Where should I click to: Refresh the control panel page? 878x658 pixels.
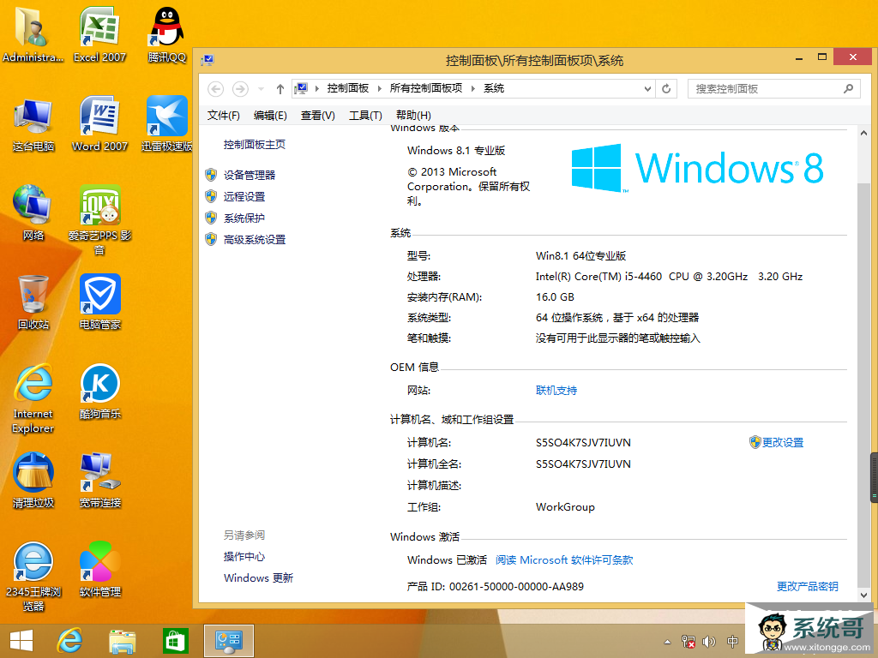(x=666, y=89)
